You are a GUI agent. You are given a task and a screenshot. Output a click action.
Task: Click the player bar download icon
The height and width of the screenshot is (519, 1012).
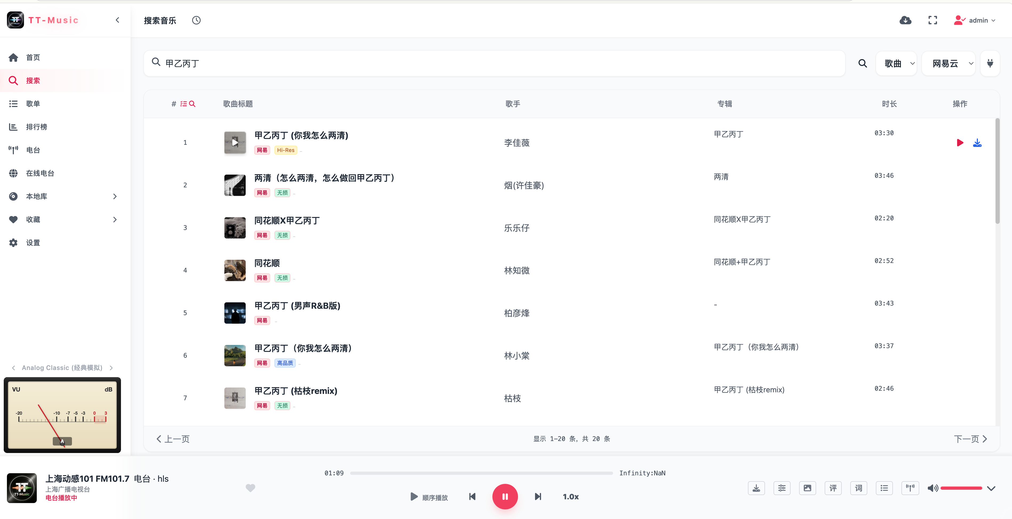(756, 488)
